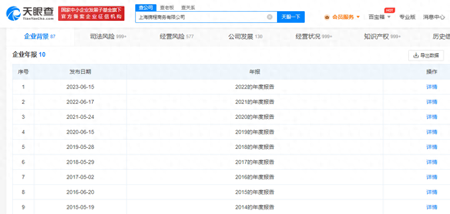Switch to the 公司发展 tab
This screenshot has width=450, height=214.
(245, 37)
